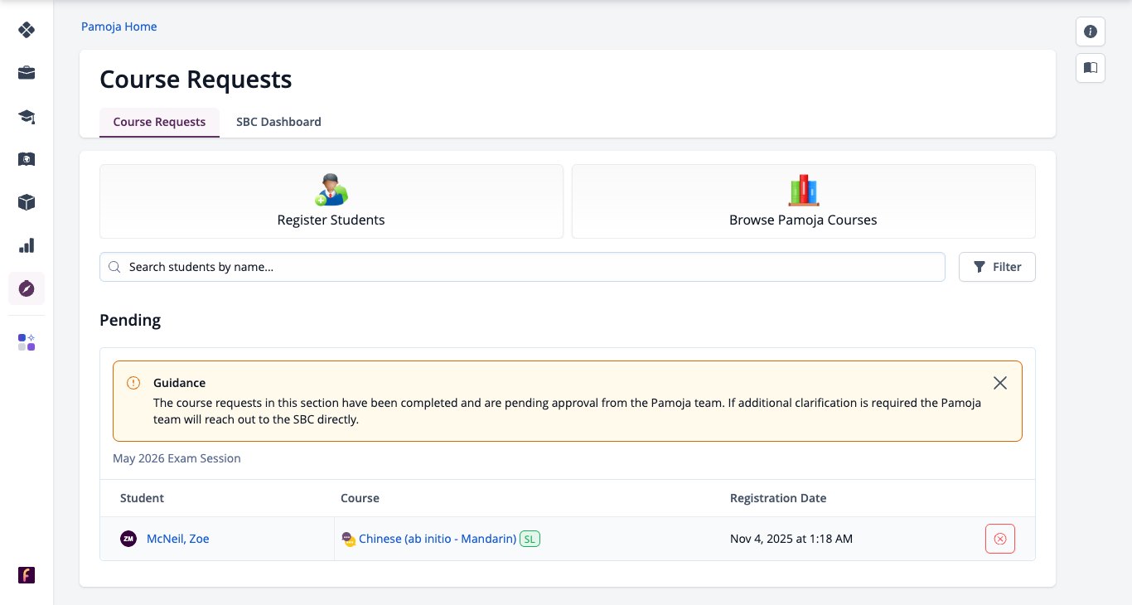Select the compass icon in sidebar
Screen dimensions: 1132x605
pyautogui.click(x=27, y=288)
